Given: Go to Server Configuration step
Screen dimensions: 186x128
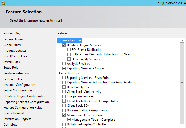Looking at the screenshot, I should [x=18, y=90].
